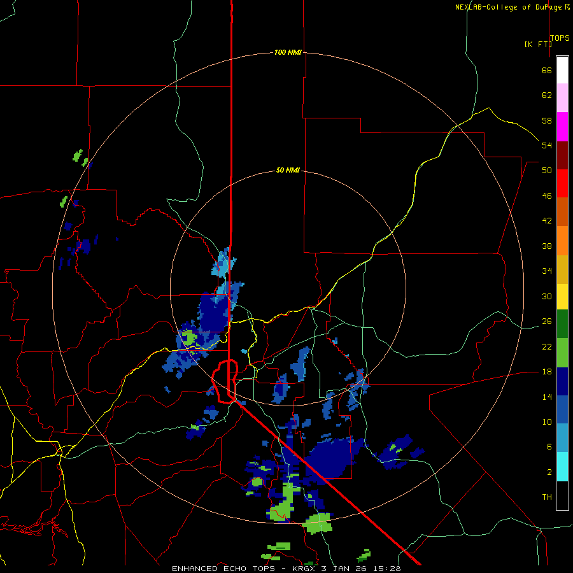The height and width of the screenshot is (573, 573).
Task: Click the 2 legend value
Action: tap(549, 472)
